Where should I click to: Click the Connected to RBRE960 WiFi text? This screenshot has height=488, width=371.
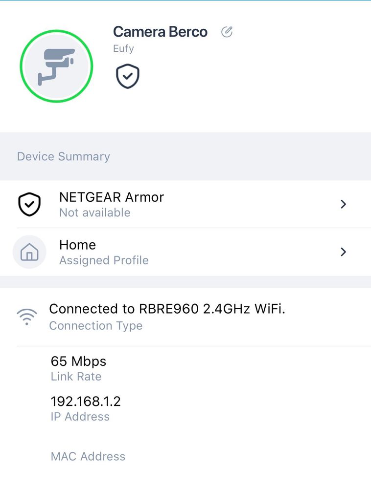coord(167,309)
